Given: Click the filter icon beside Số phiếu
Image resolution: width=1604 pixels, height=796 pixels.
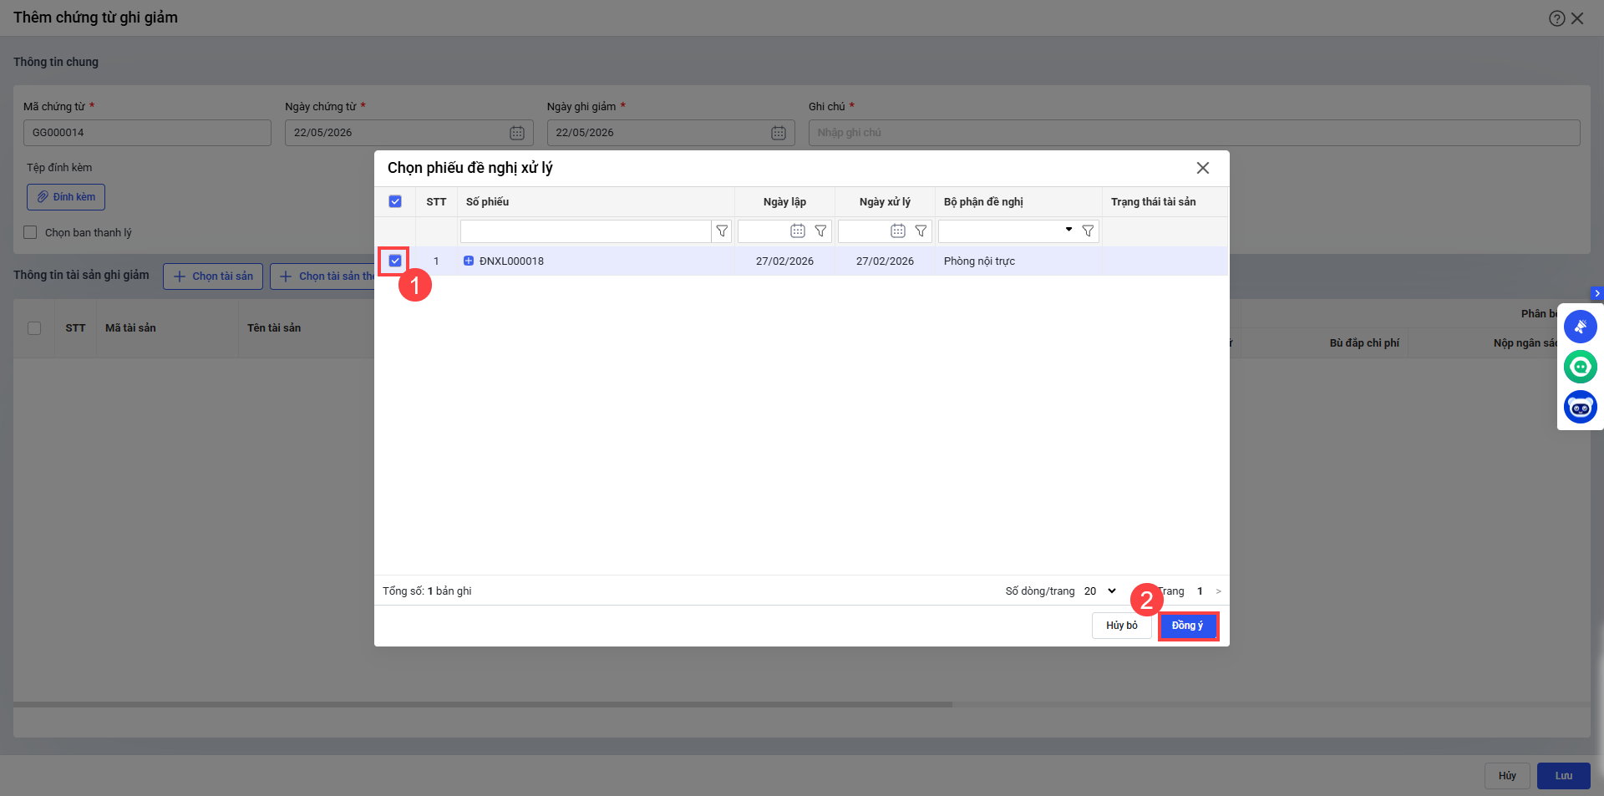Looking at the screenshot, I should [722, 231].
